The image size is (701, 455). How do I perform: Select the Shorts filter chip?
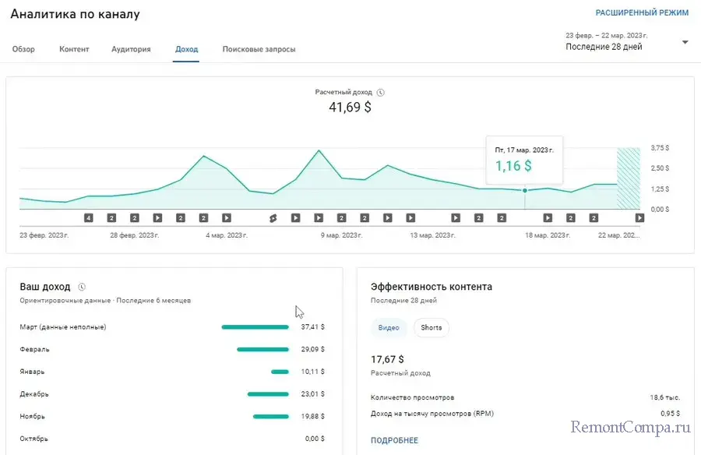(x=431, y=328)
